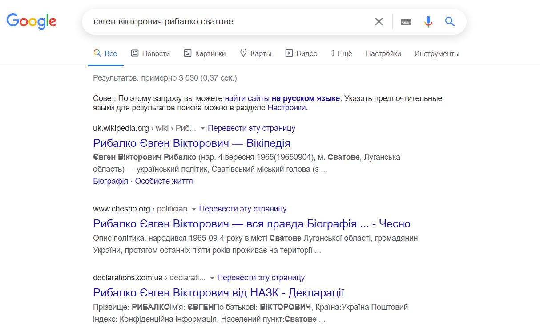This screenshot has width=540, height=336.
Task: Switch to the Картинки tab
Action: tap(205, 53)
